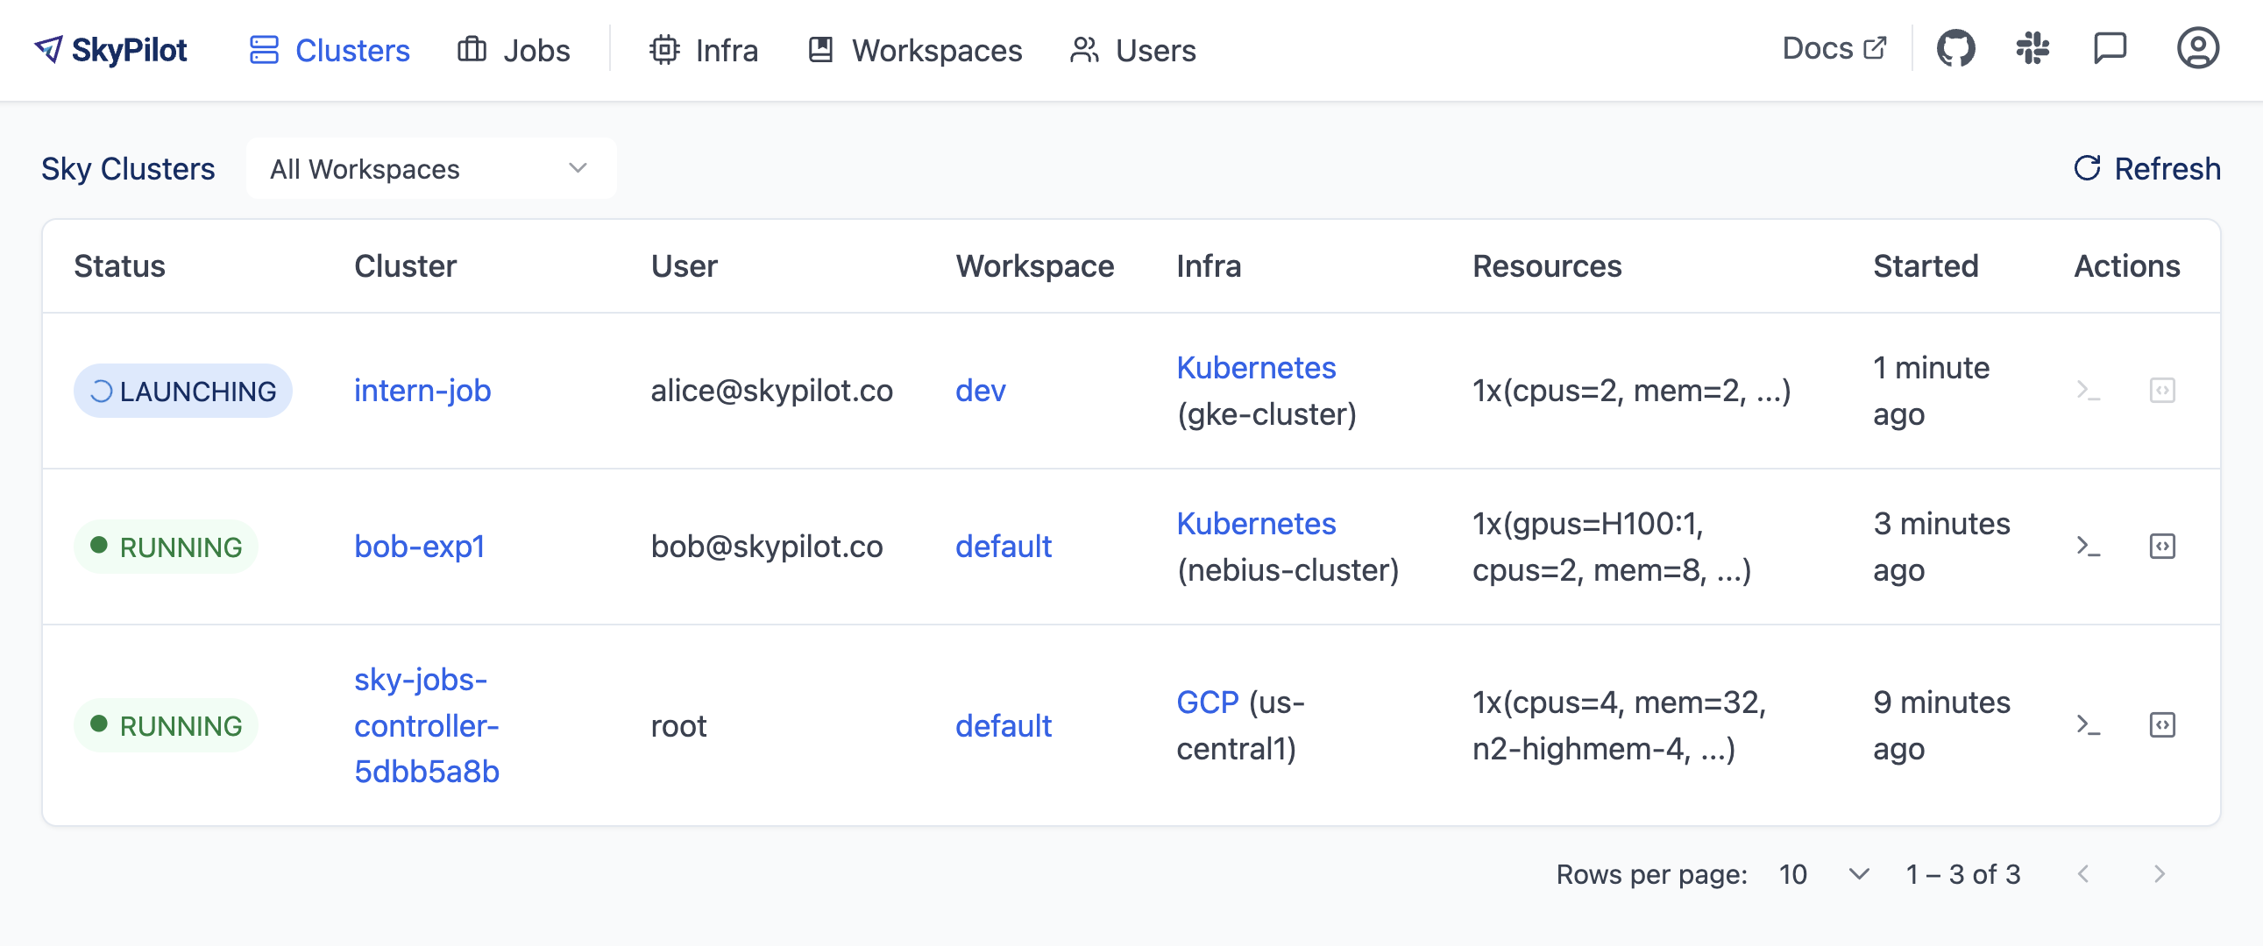Image resolution: width=2263 pixels, height=946 pixels.
Task: Open VS Code connect for bob-exp1
Action: (2162, 547)
